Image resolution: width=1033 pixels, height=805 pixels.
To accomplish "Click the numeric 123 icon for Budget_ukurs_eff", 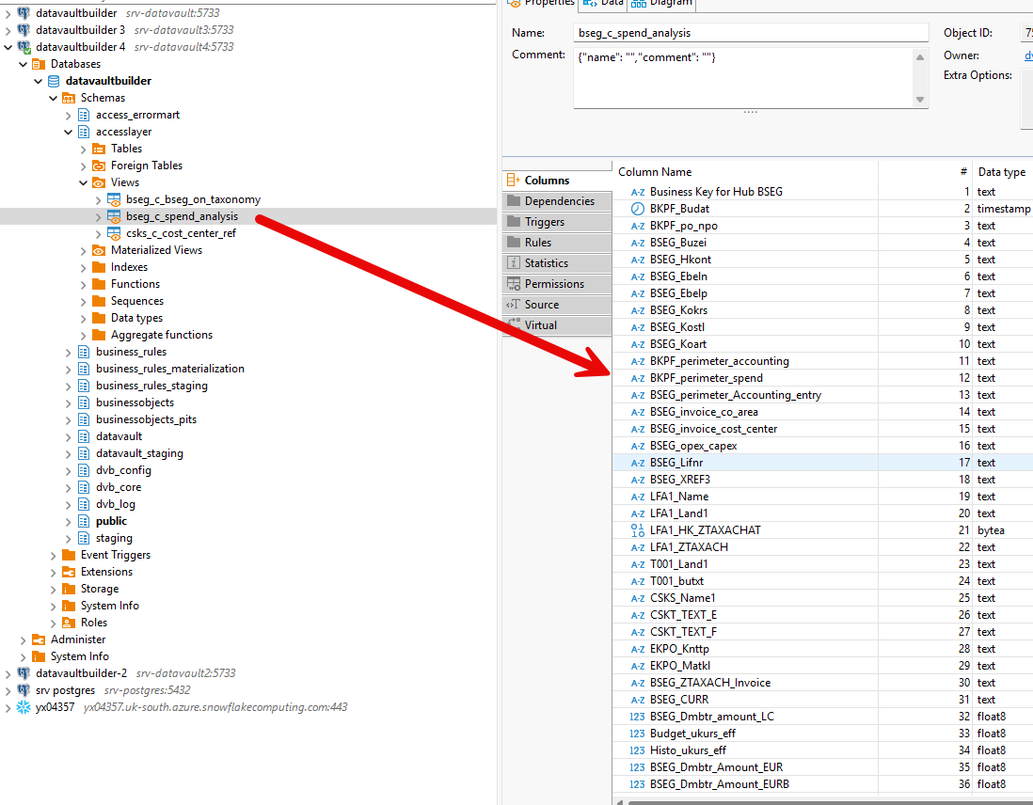I will point(637,734).
